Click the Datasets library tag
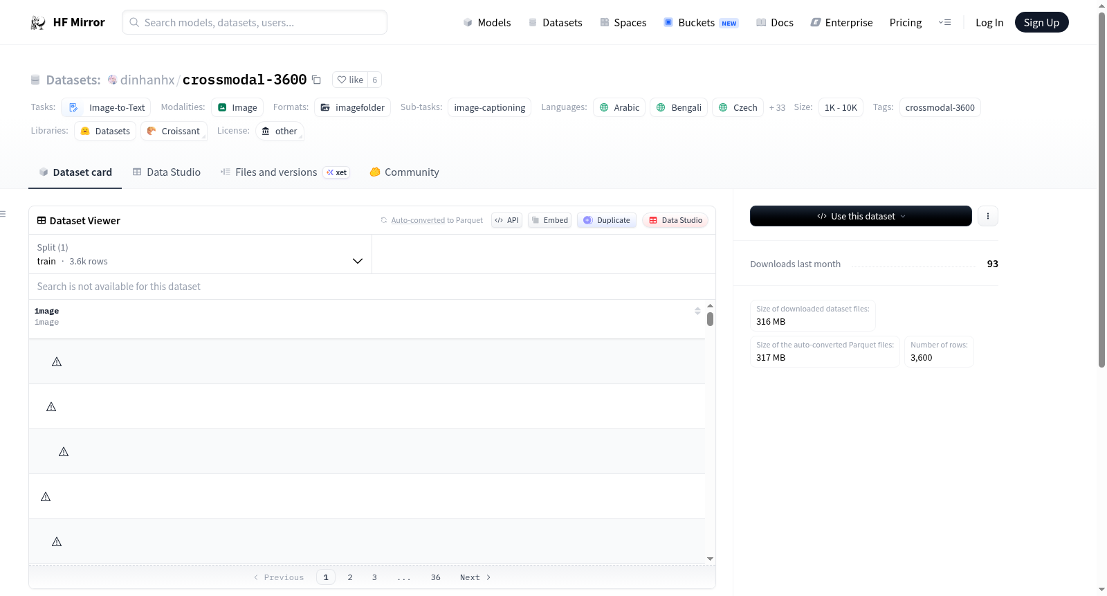 [105, 131]
